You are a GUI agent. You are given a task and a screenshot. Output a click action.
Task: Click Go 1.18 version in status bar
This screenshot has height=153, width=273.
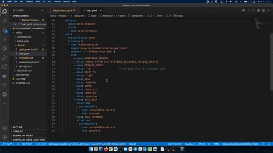pyautogui.click(x=27, y=144)
